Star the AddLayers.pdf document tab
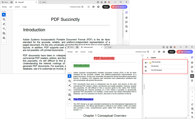The height and width of the screenshot is (119, 195). 82,47
